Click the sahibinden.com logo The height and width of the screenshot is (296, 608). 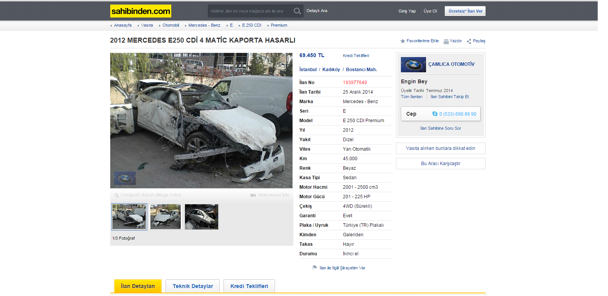click(x=140, y=11)
